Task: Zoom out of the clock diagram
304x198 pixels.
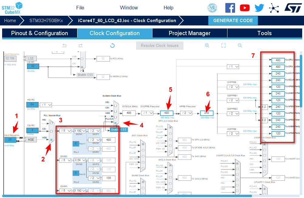Action: click(x=240, y=45)
